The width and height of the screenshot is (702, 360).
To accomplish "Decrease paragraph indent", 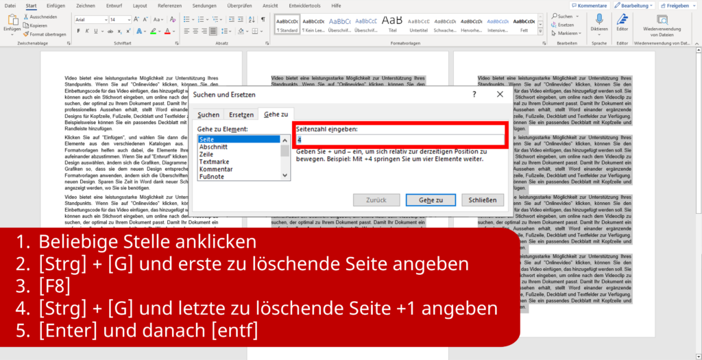I will pos(231,19).
